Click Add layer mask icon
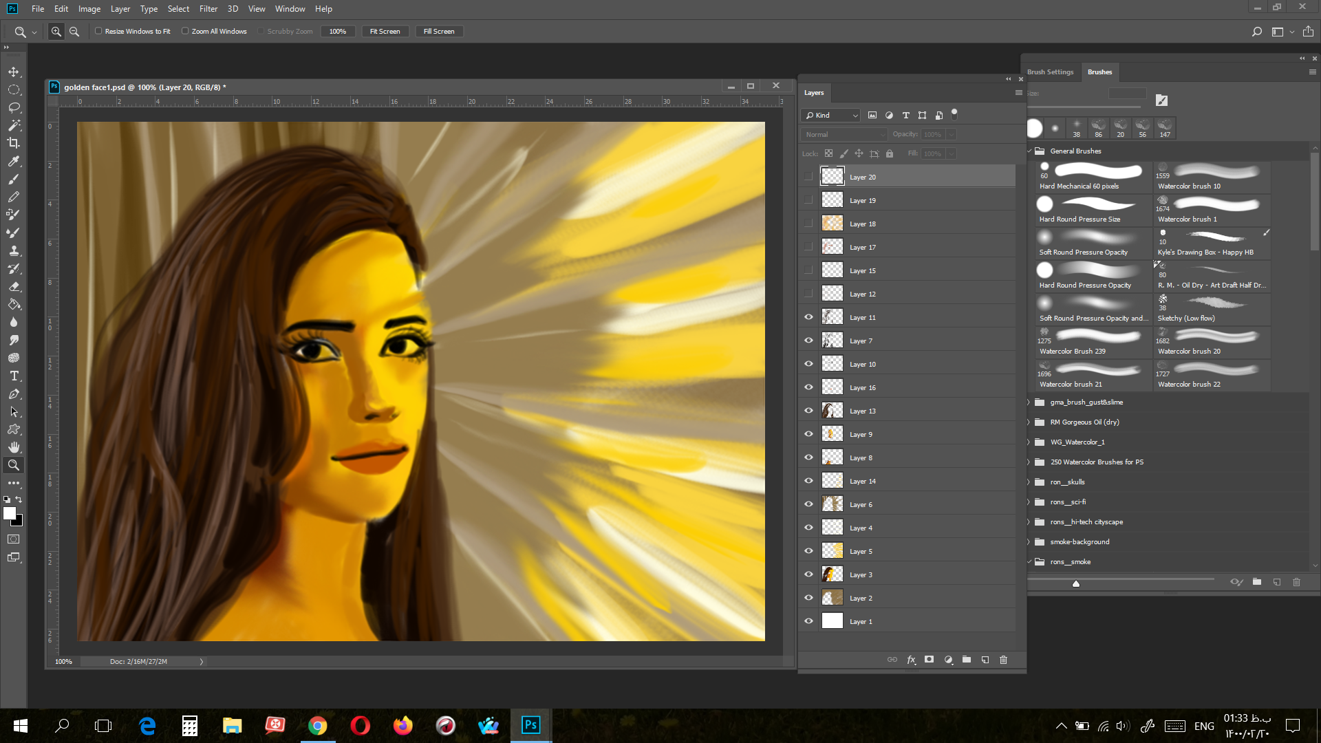The width and height of the screenshot is (1321, 743). click(x=930, y=660)
